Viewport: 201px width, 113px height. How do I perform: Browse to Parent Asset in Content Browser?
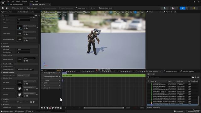tap(27, 34)
